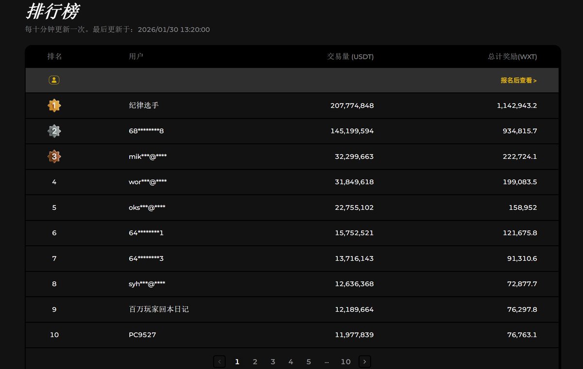Screen dimensions: 583x369
Task: Click reward value 91,310.6
Action: (x=522, y=258)
